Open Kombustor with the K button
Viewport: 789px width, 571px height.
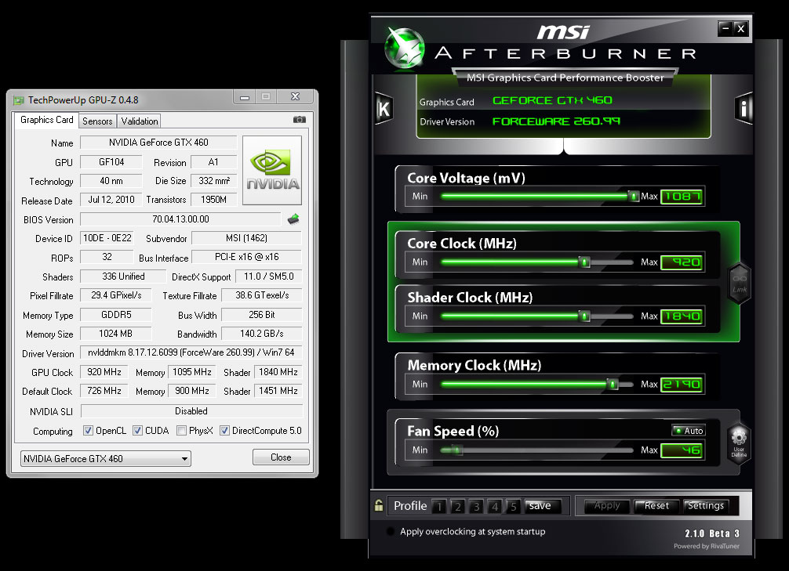click(x=384, y=109)
